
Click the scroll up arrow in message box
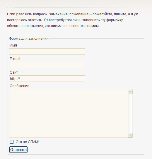(130, 92)
